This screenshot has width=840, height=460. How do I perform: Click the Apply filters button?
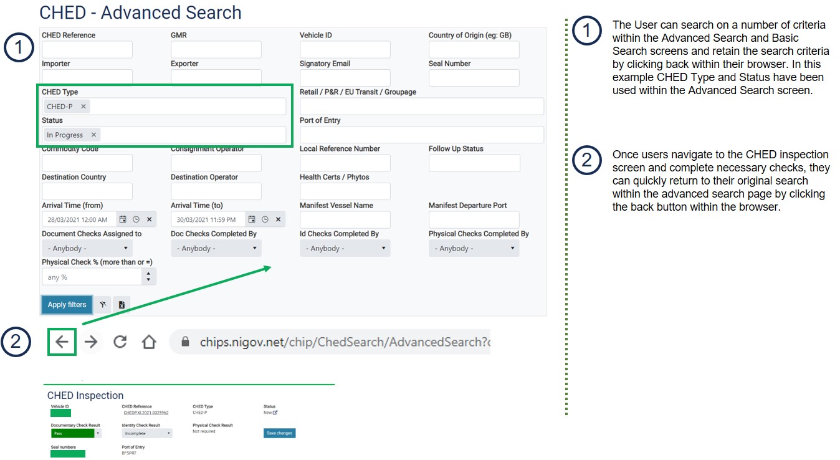(67, 305)
